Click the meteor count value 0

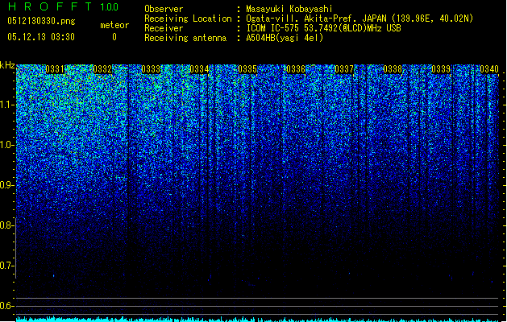[114, 37]
